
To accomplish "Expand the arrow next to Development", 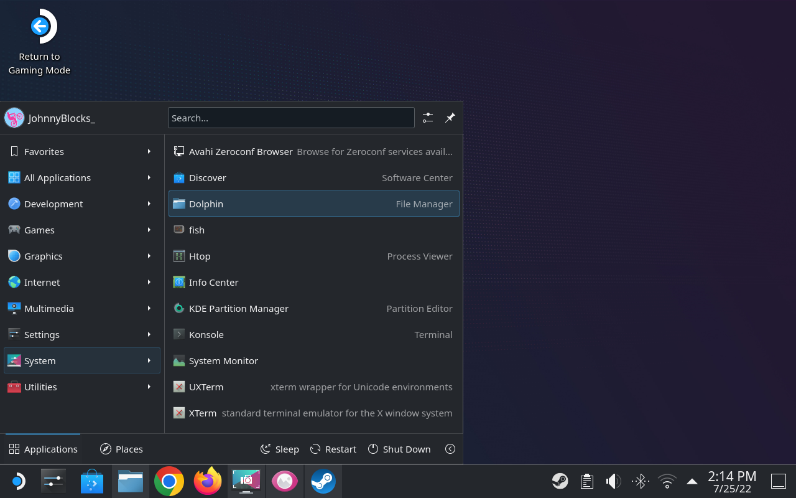I will [149, 204].
